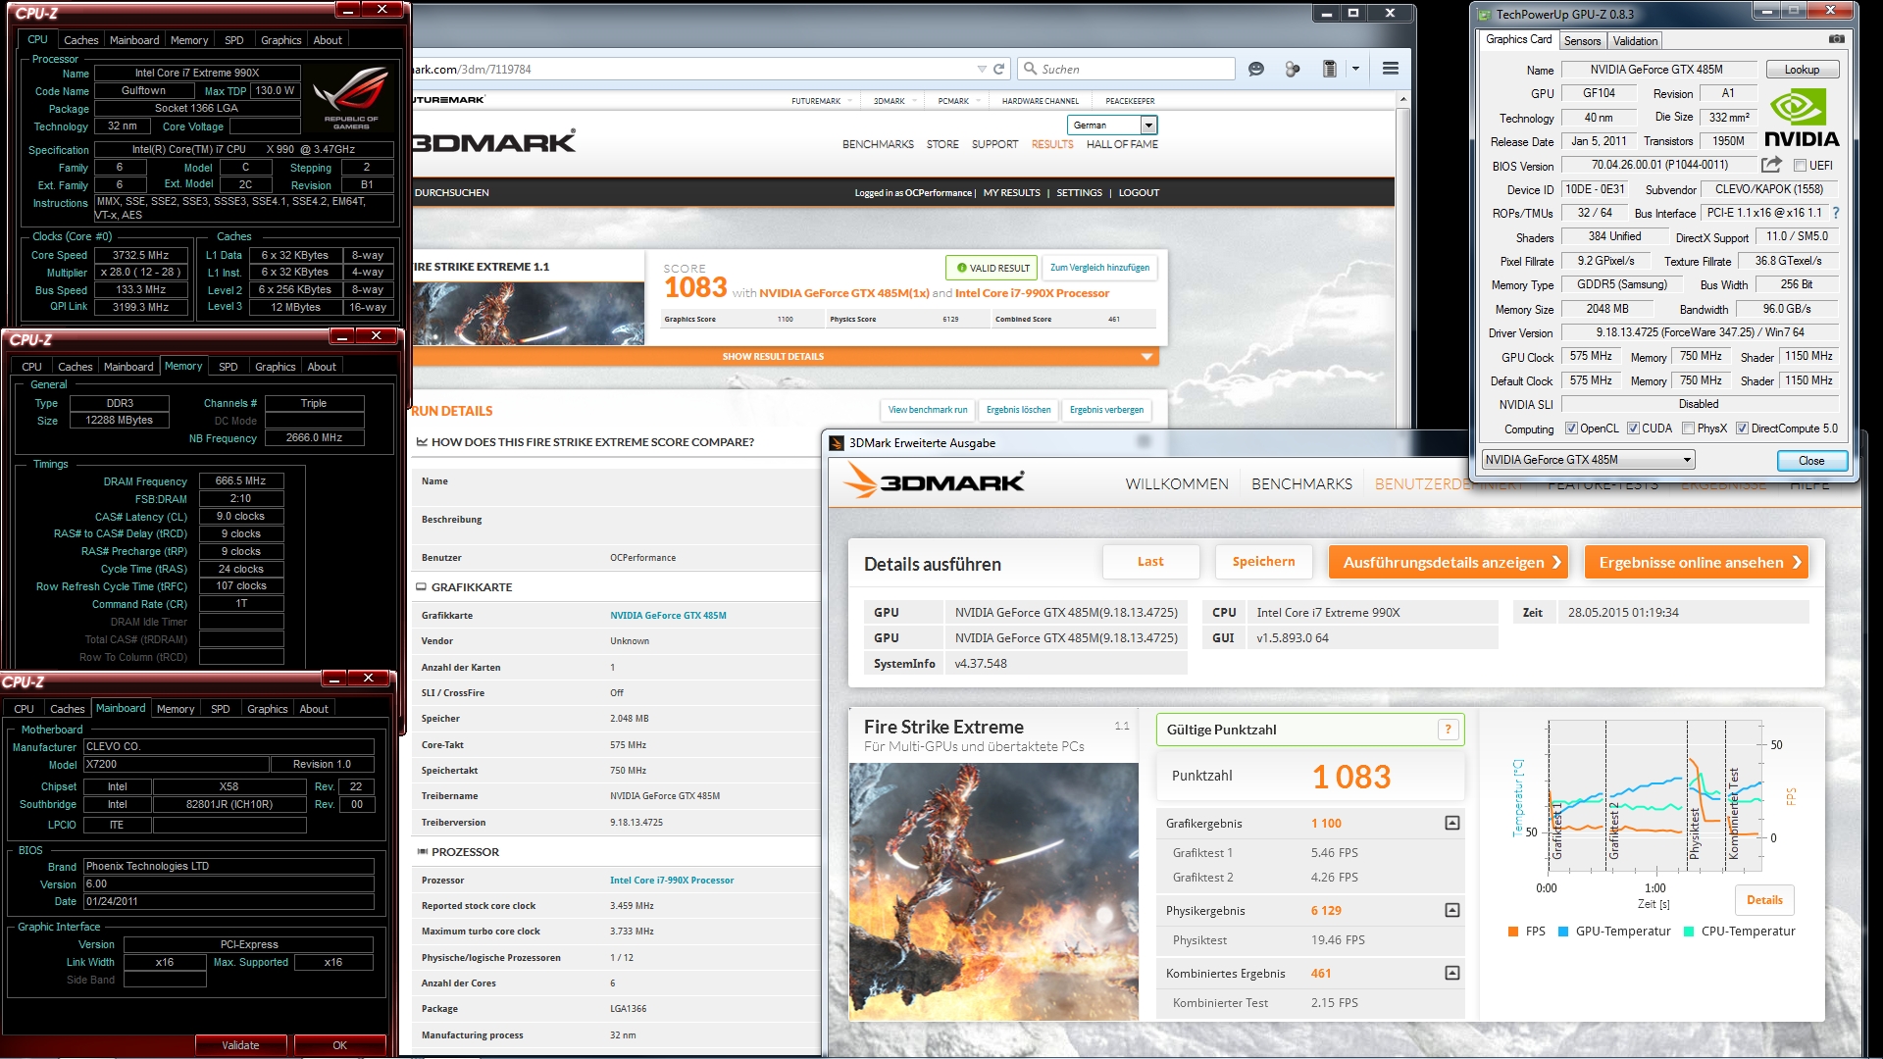
Task: Switch to the Sensors tab in GPU-Z
Action: tap(1582, 41)
